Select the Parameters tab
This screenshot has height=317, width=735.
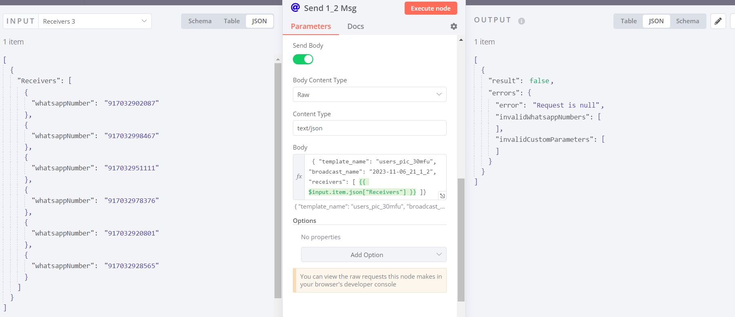tap(311, 26)
